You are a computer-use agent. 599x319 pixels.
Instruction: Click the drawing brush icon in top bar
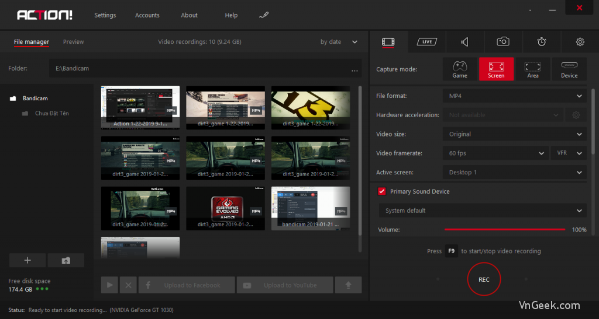[264, 15]
